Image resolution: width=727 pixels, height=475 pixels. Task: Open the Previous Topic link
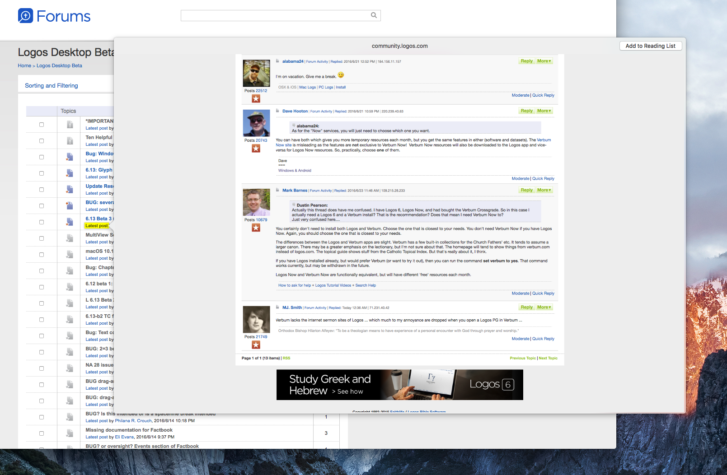[523, 358]
